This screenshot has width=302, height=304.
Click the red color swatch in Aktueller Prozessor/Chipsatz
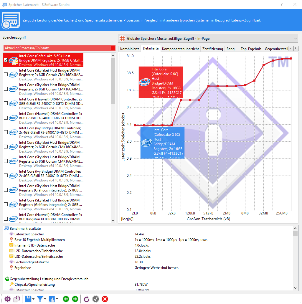[113, 48]
